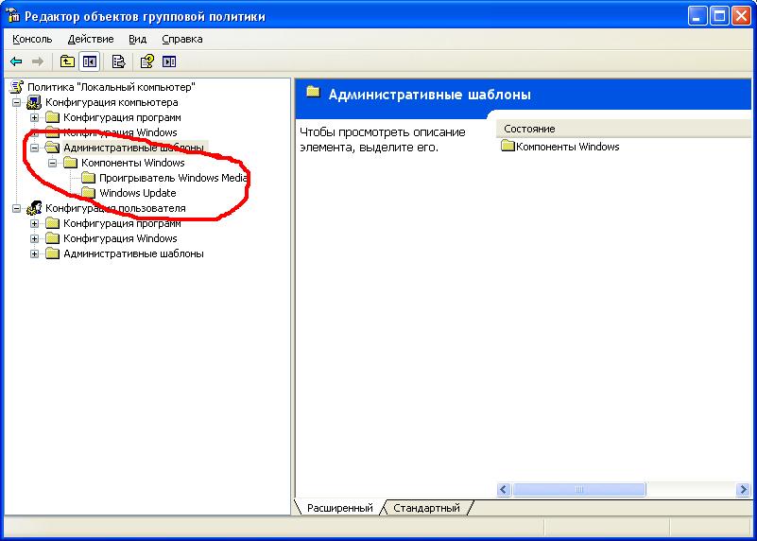Collapse the Компоненты Windows tree node

pos(52,163)
